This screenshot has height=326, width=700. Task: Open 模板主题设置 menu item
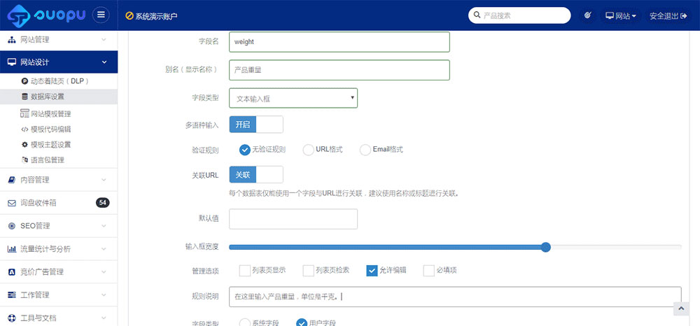(x=59, y=145)
